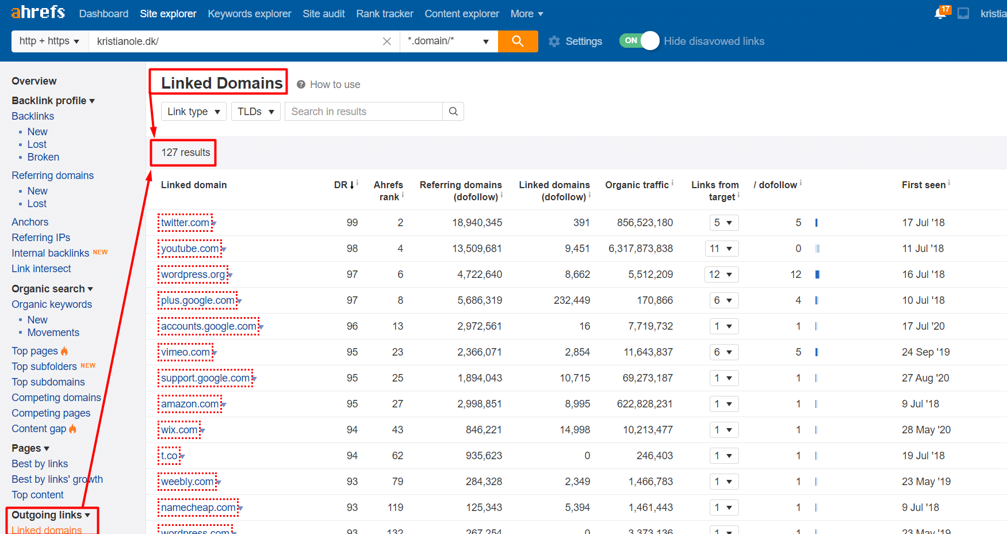Open Top subfolders in sidebar
Viewport: 1007px width, 534px height.
tap(44, 367)
